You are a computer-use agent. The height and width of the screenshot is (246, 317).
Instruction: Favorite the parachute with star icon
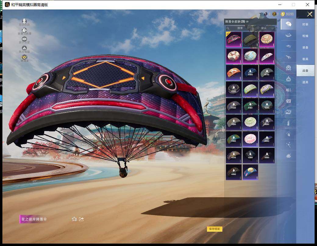74,219
